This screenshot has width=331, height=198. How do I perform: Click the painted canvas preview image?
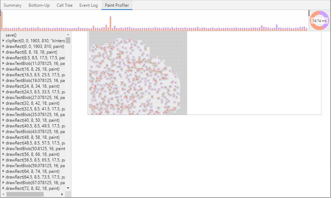(x=137, y=73)
